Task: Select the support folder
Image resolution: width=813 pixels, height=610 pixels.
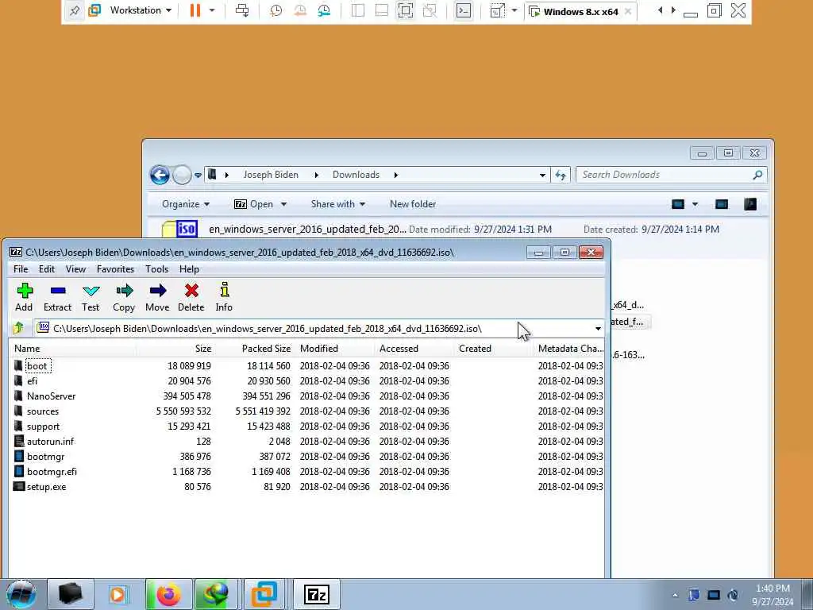Action: click(x=44, y=427)
